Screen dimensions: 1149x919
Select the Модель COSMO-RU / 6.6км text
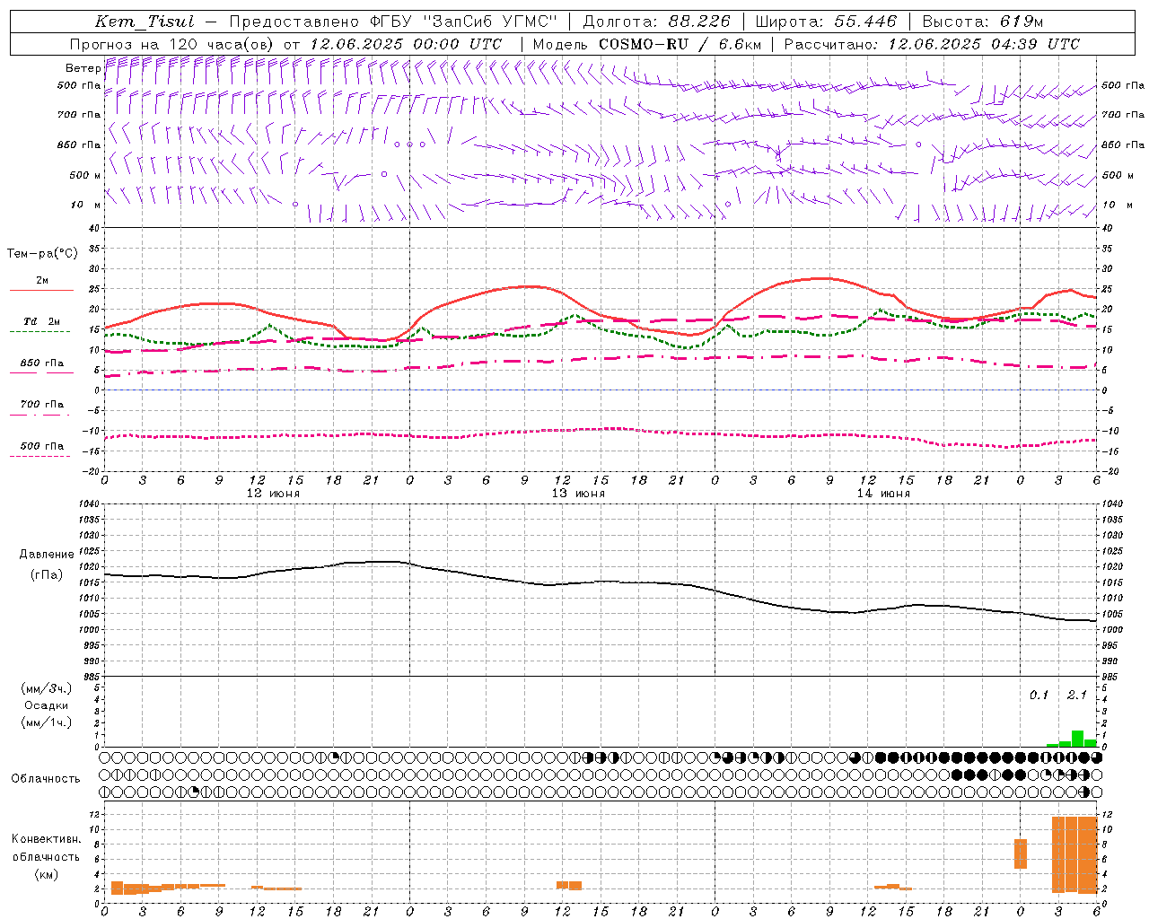[x=647, y=44]
